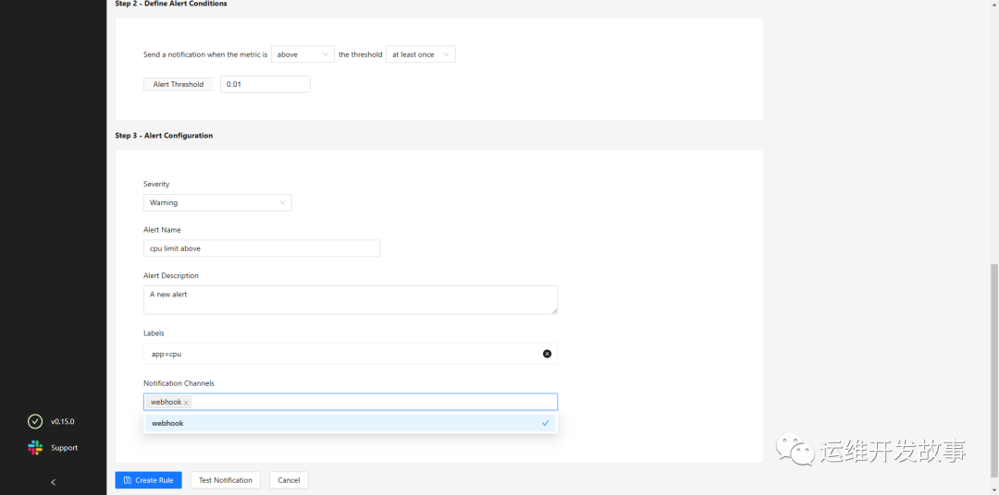Click the v0.15.0 version label
This screenshot has height=495, width=999.
(x=63, y=421)
